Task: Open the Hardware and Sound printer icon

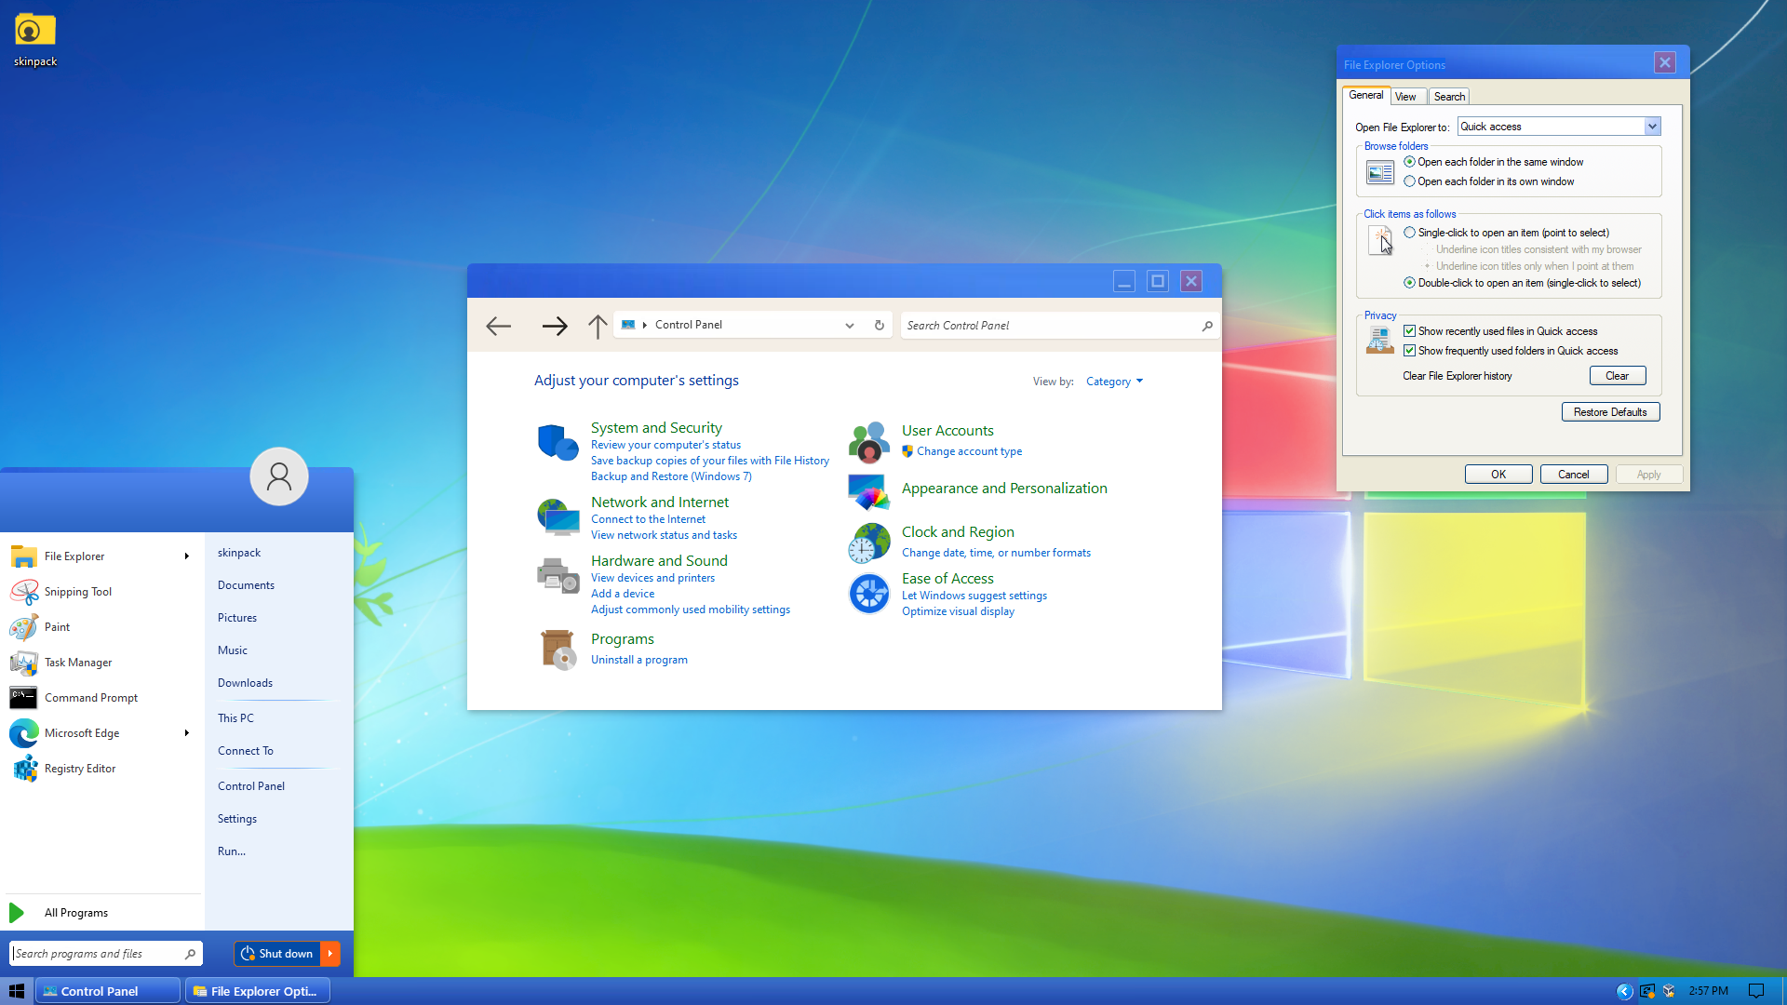Action: pos(558,575)
